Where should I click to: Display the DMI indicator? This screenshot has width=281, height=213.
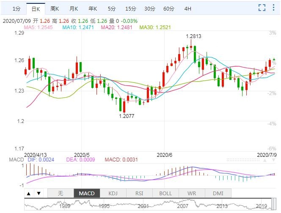point(218,193)
